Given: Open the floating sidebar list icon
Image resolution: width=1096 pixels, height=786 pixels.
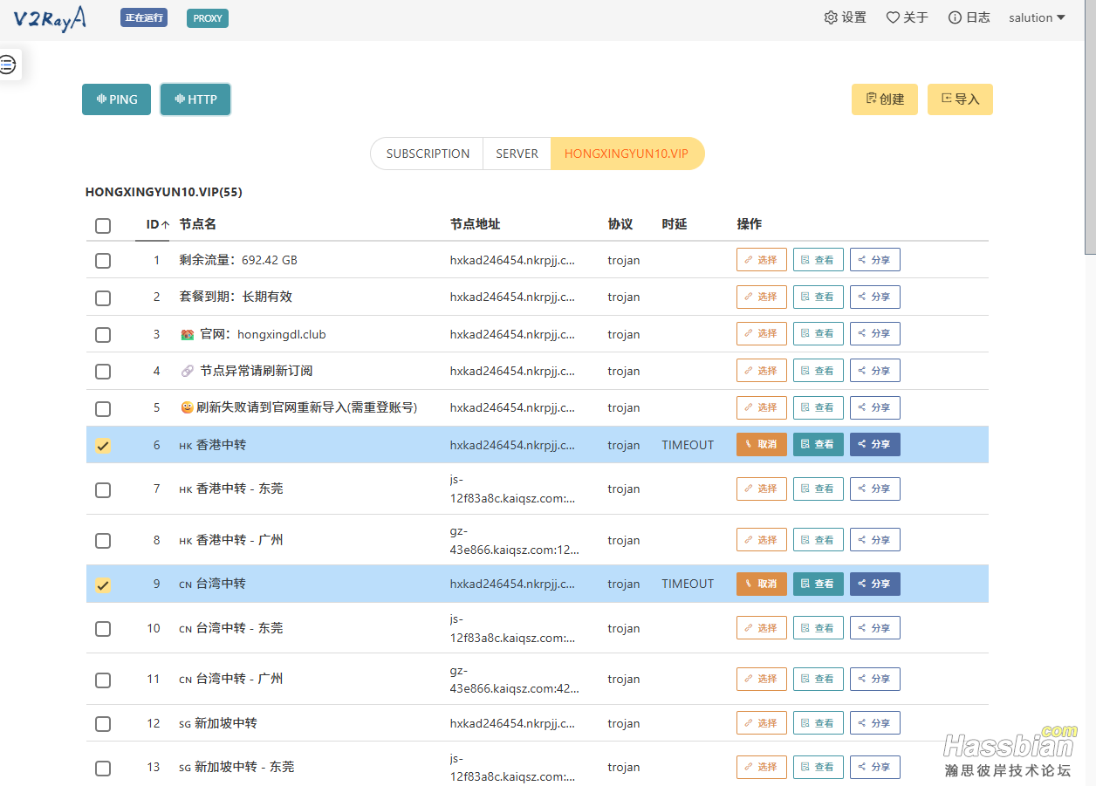Looking at the screenshot, I should pyautogui.click(x=8, y=65).
